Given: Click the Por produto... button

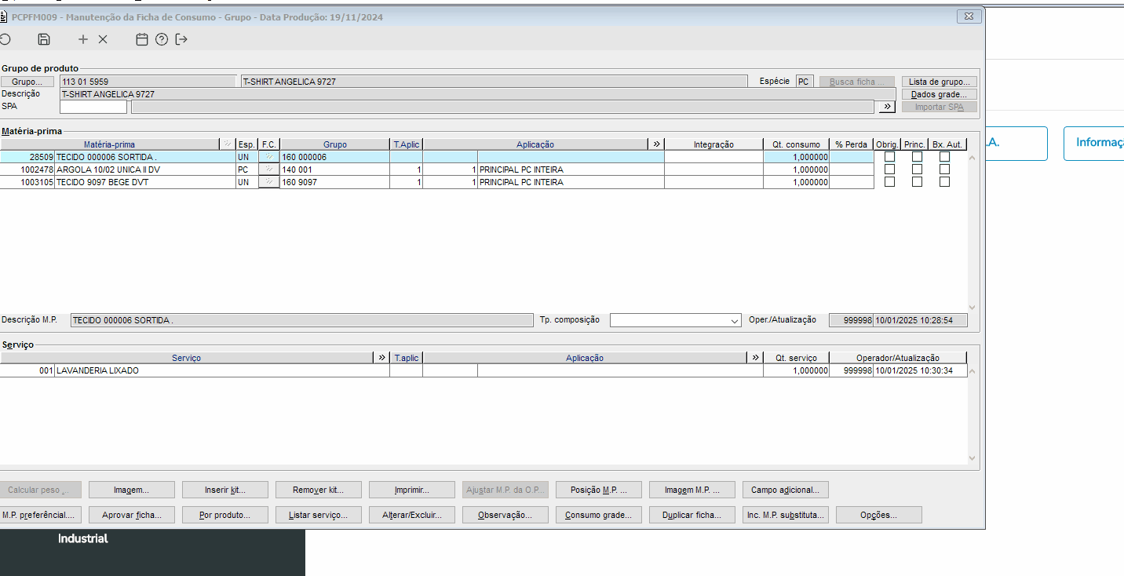Looking at the screenshot, I should [225, 515].
